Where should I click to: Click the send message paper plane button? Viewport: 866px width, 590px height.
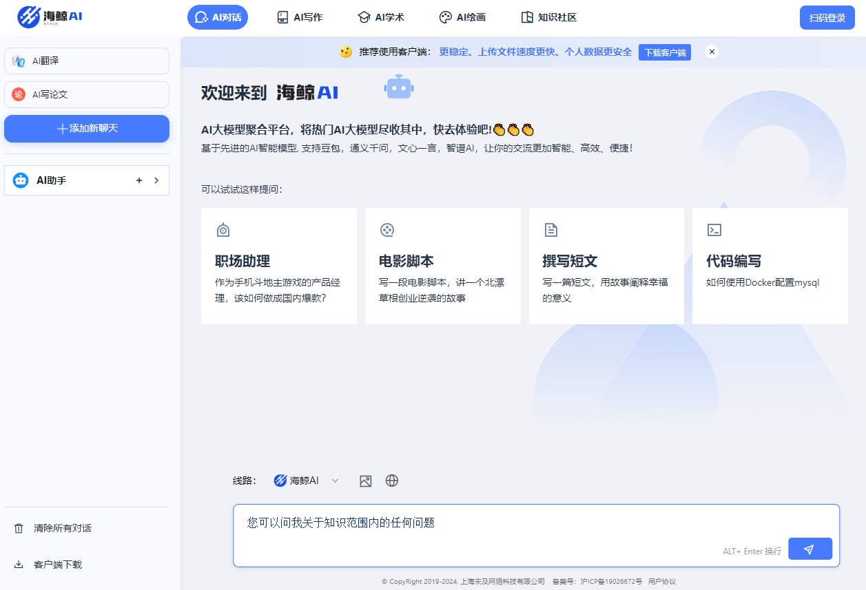(x=810, y=549)
